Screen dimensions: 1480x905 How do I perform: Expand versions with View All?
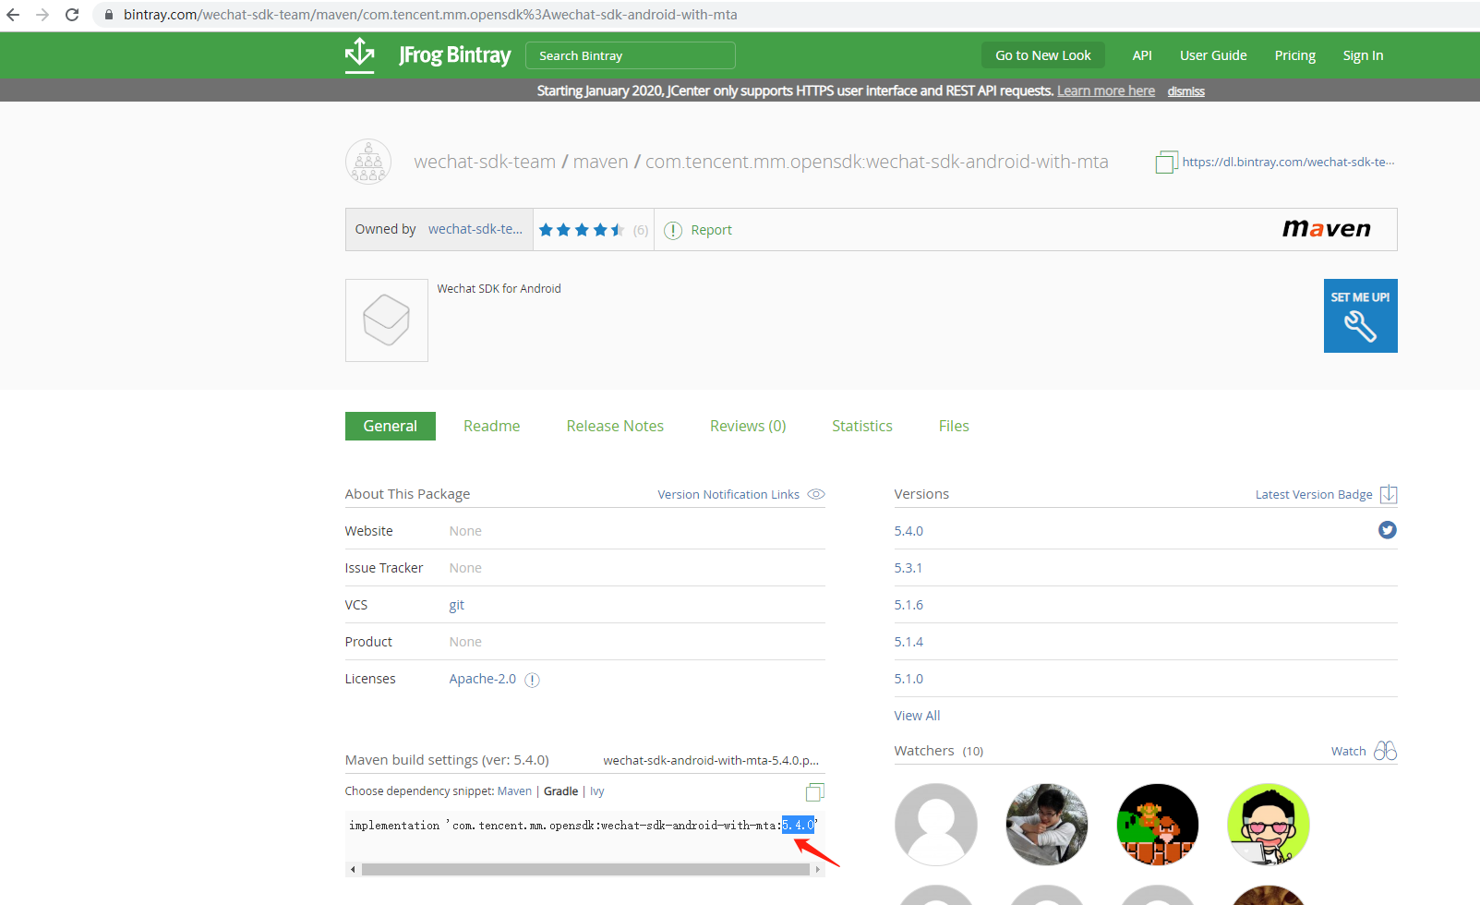coord(916,715)
